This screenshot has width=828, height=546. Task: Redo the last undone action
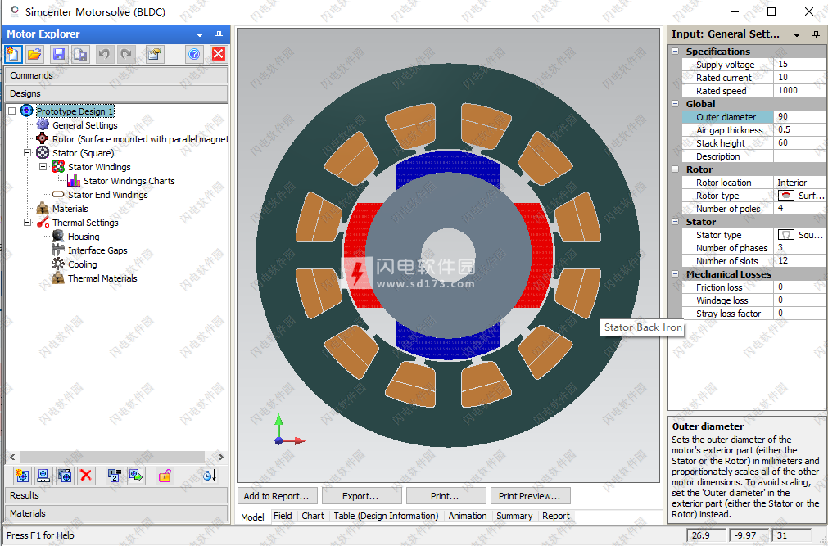pos(125,54)
